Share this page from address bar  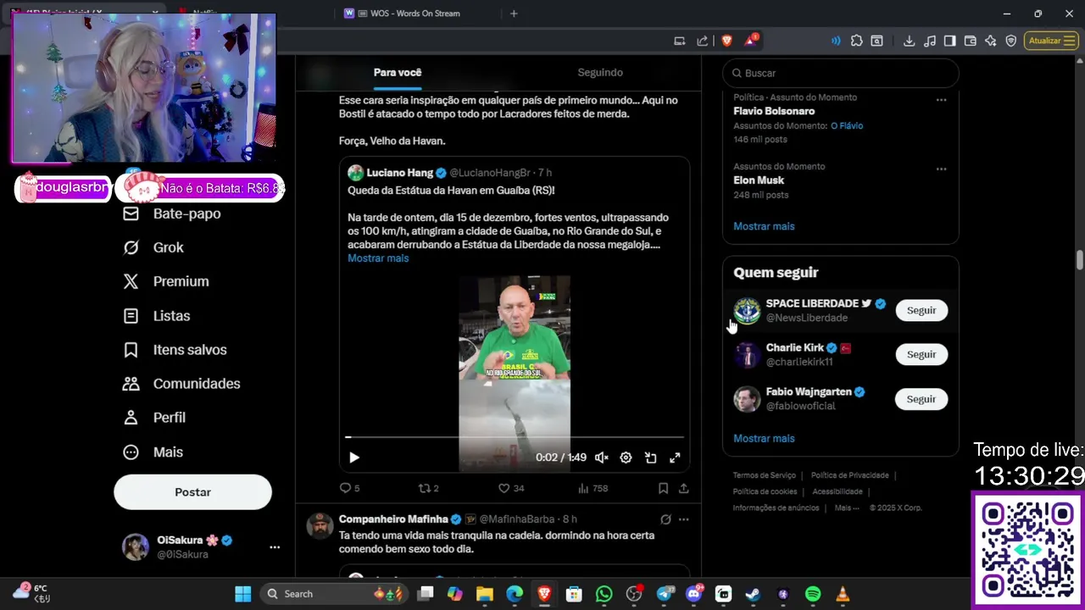tap(702, 41)
